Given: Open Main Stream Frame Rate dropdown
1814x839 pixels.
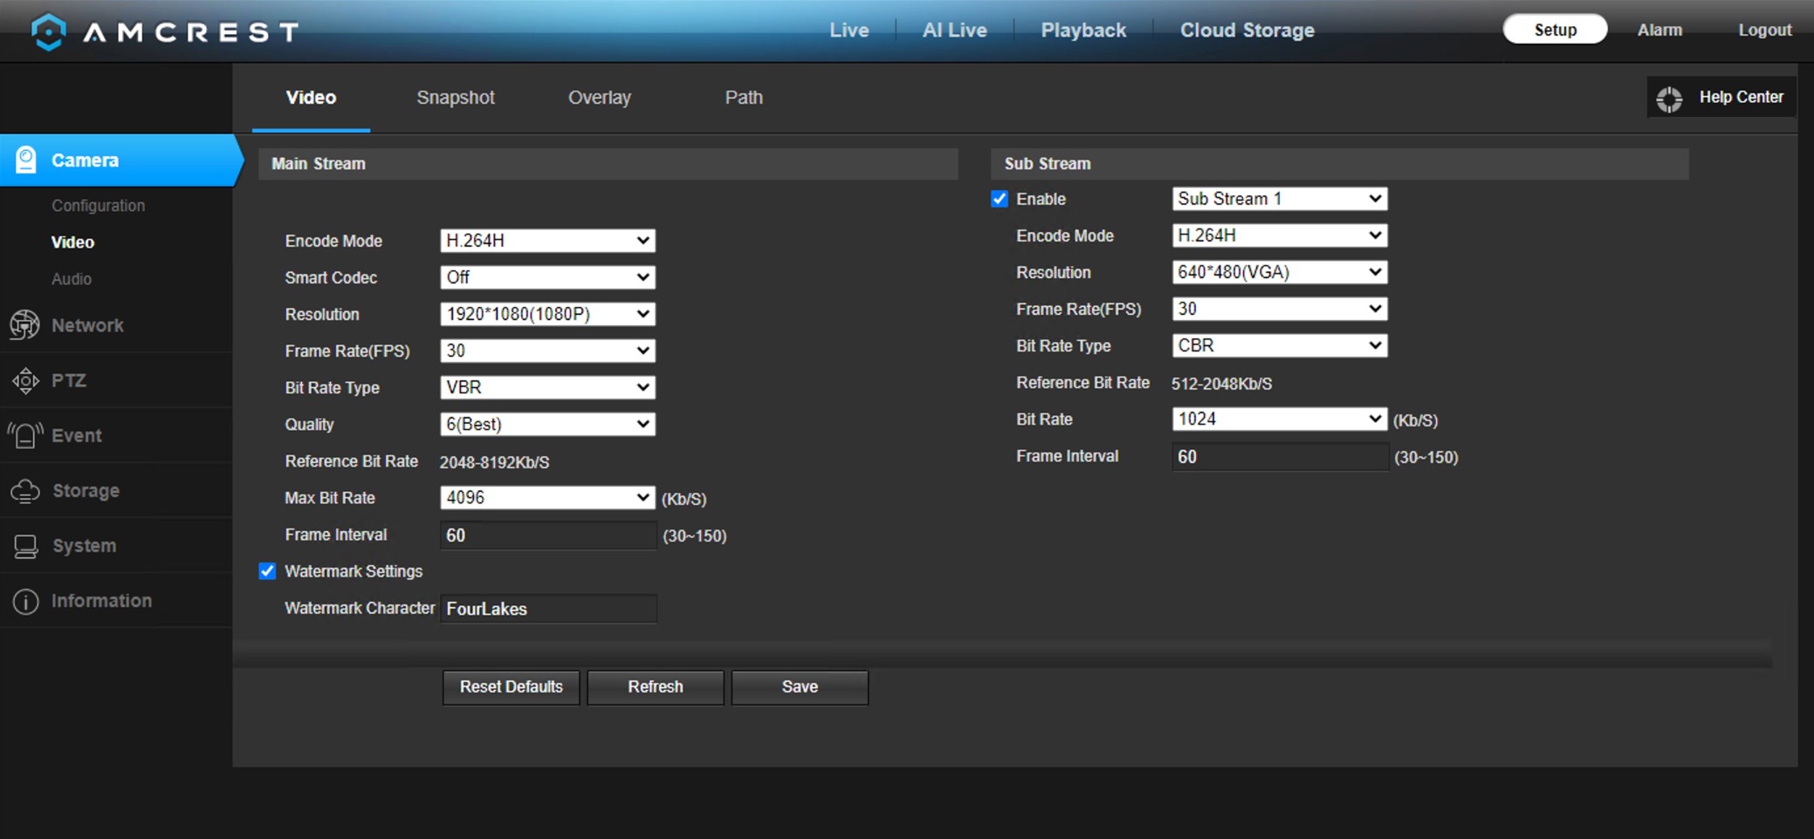Looking at the screenshot, I should (547, 351).
